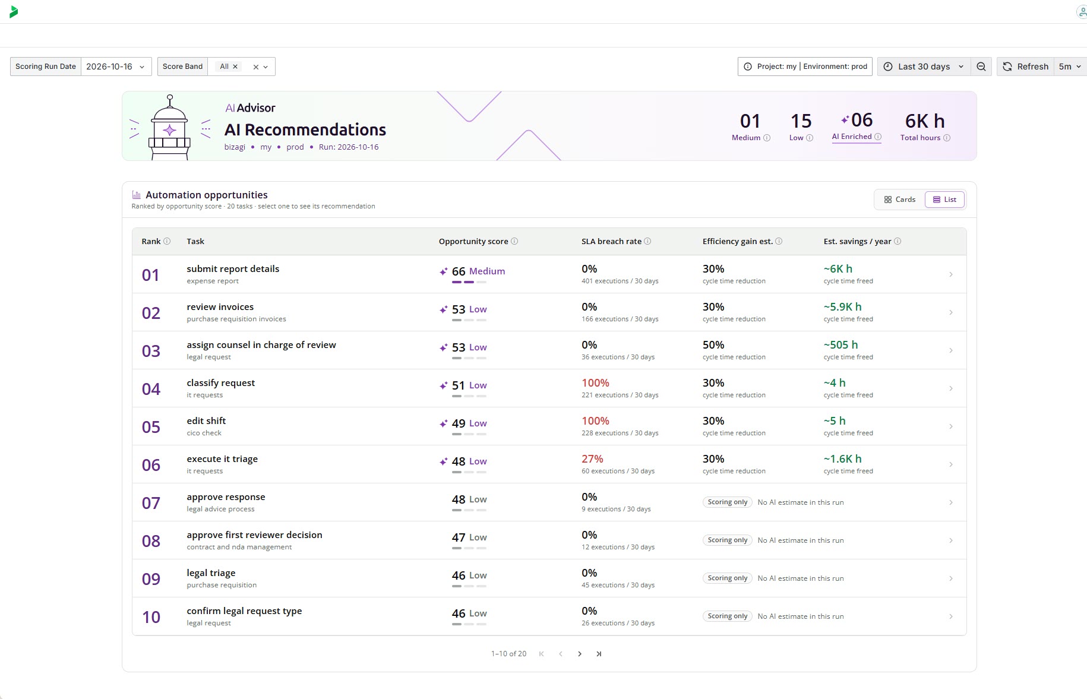Click the Rank column info icon
This screenshot has height=699, width=1087.
coord(167,241)
